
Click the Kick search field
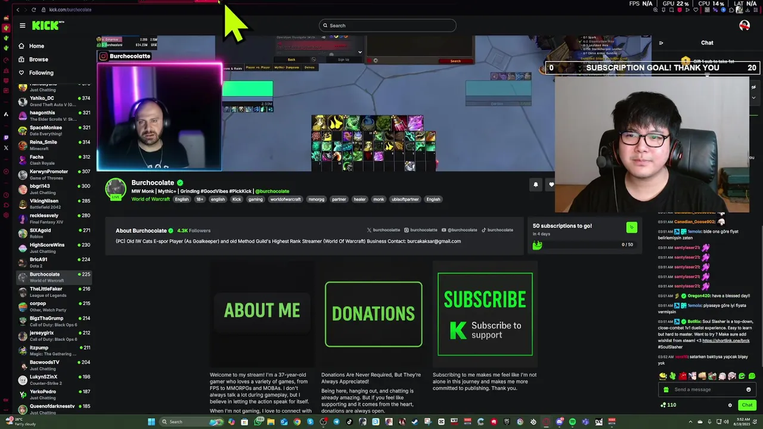[387, 26]
